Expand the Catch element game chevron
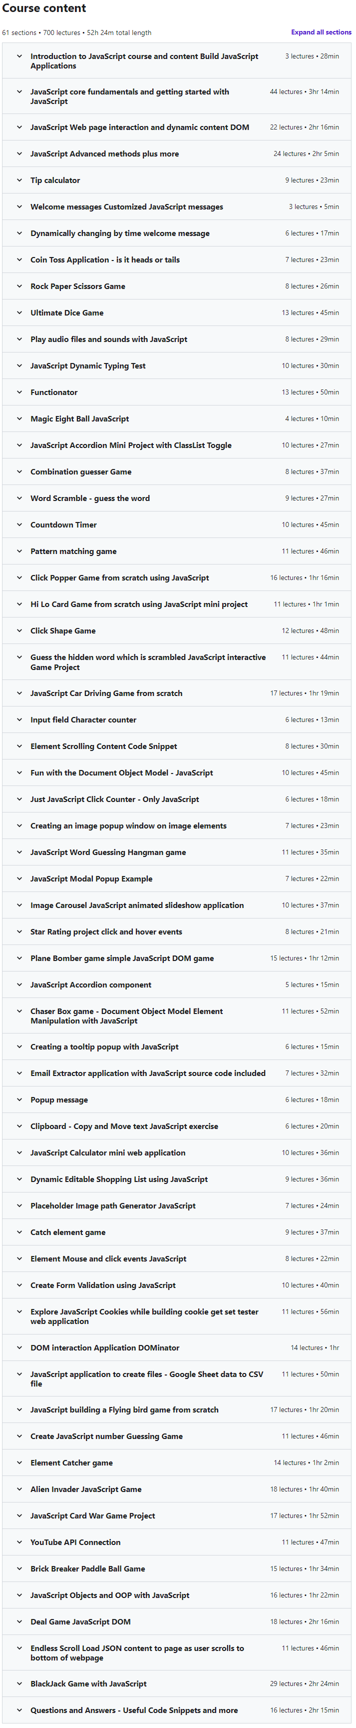Image resolution: width=356 pixels, height=1728 pixels. (19, 1231)
